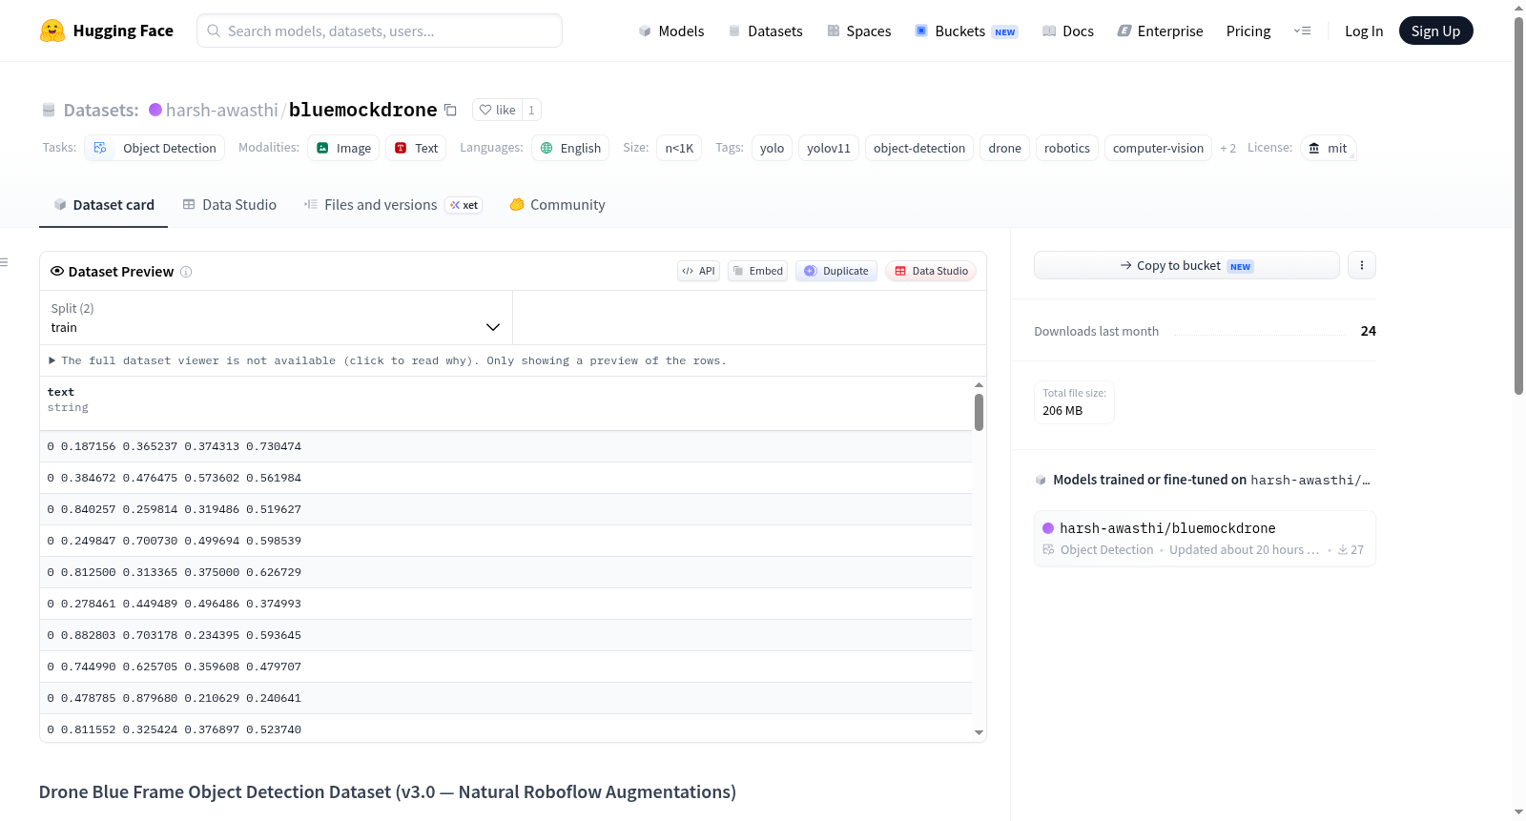Open the Split train dropdown
This screenshot has width=1526, height=821.
click(276, 318)
